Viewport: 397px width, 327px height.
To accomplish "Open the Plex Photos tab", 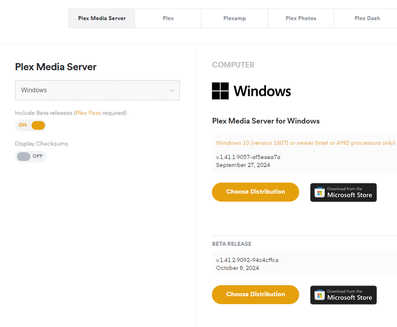I will 301,18.
